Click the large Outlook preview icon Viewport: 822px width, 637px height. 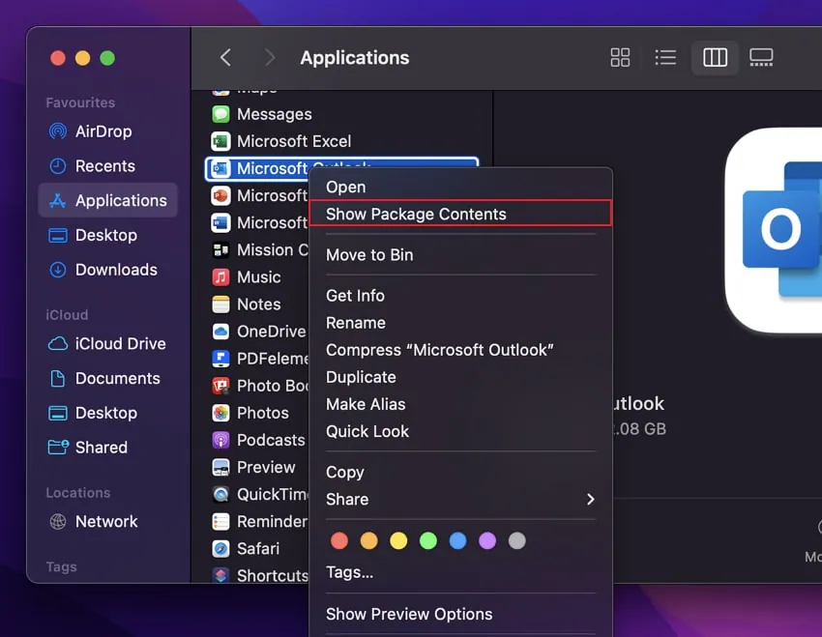774,230
